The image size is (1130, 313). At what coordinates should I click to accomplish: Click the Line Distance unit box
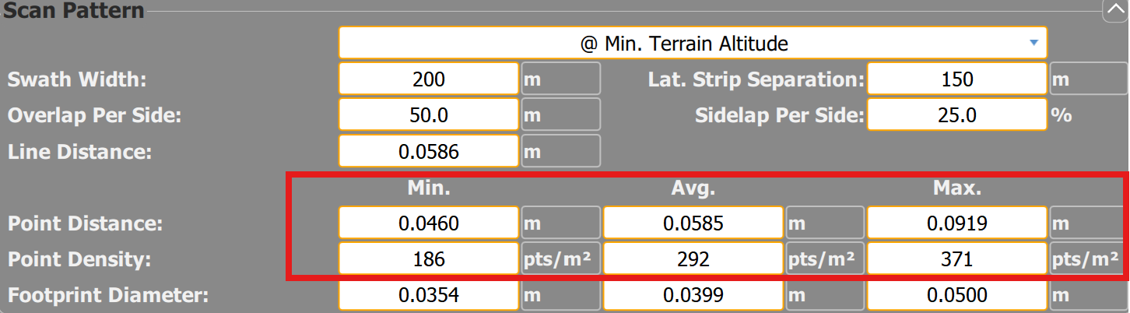click(x=560, y=152)
